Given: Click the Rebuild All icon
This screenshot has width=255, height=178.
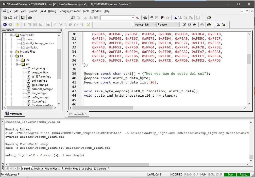Looking at the screenshot, I should point(195,25).
